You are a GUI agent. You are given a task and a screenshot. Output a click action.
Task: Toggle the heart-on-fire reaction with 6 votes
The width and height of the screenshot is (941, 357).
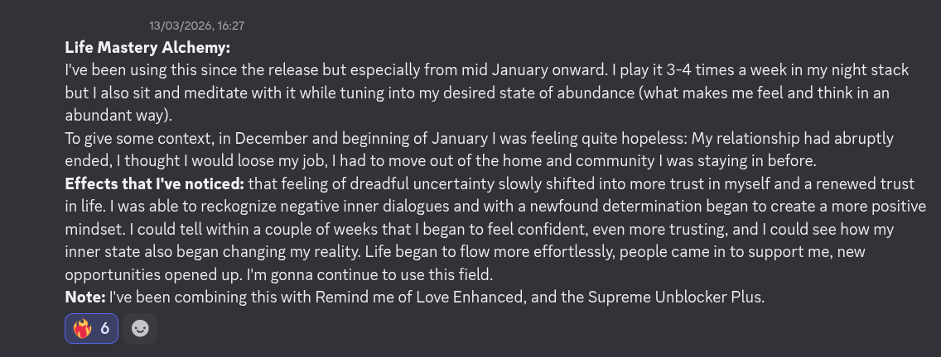[x=92, y=329]
